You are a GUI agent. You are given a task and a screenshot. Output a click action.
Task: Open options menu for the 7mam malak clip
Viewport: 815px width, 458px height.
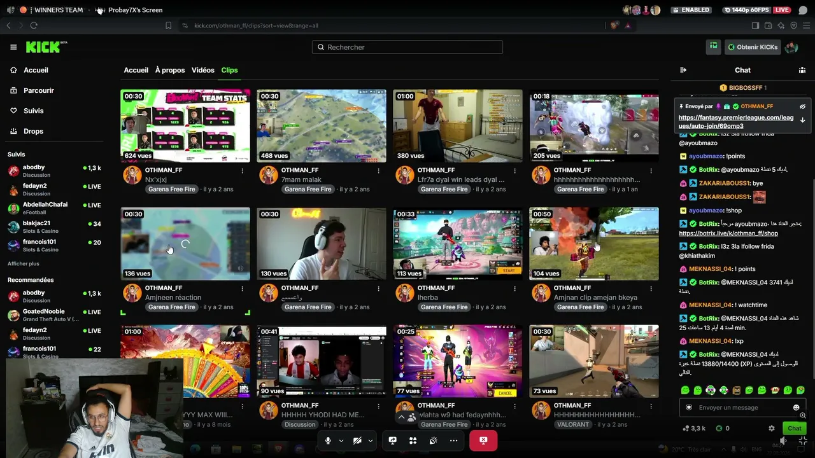[378, 170]
